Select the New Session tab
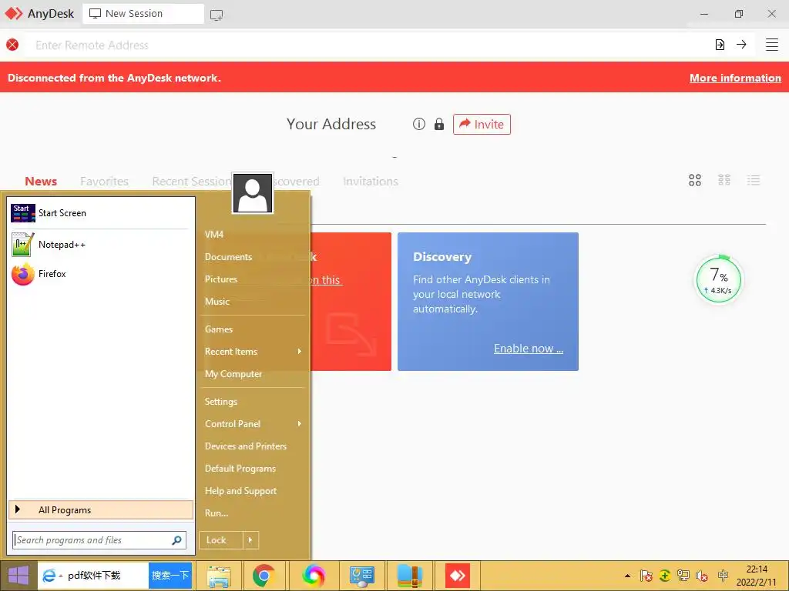The width and height of the screenshot is (789, 591). coord(143,14)
